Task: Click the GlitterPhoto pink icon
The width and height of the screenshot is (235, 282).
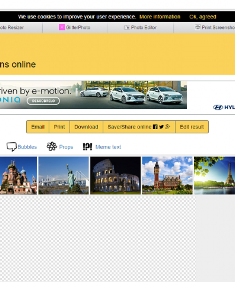Action: pyautogui.click(x=61, y=27)
